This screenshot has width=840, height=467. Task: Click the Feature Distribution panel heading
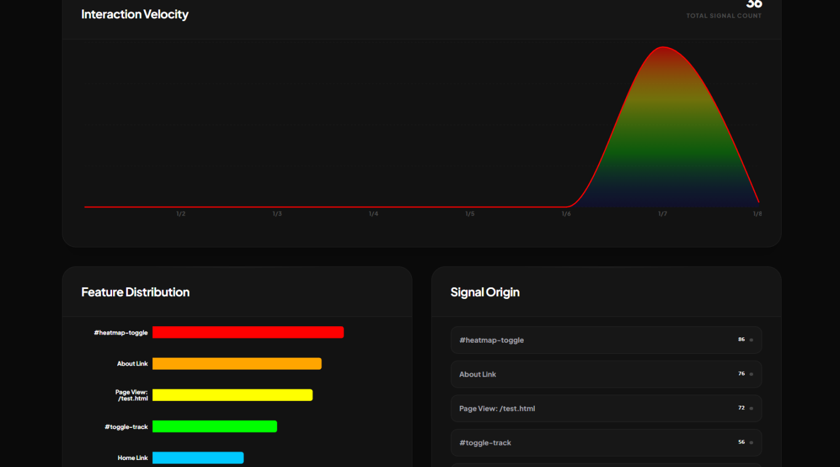[x=135, y=292]
